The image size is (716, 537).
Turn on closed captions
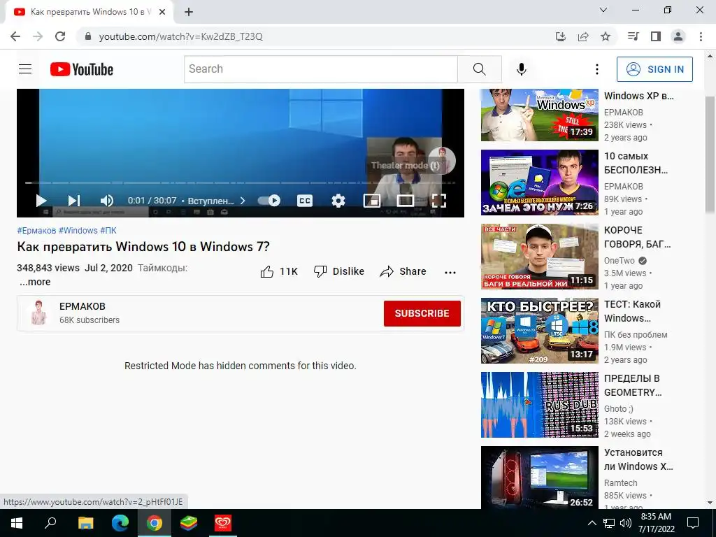pyautogui.click(x=305, y=201)
